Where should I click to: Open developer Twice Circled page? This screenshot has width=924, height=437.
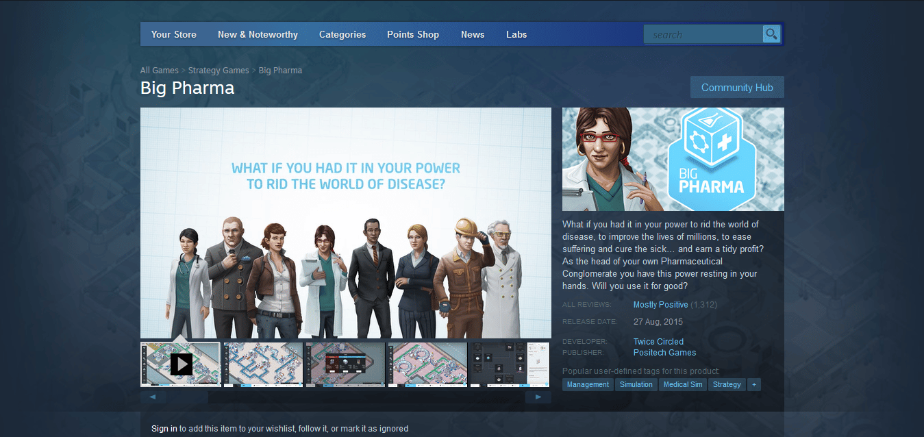click(x=658, y=341)
